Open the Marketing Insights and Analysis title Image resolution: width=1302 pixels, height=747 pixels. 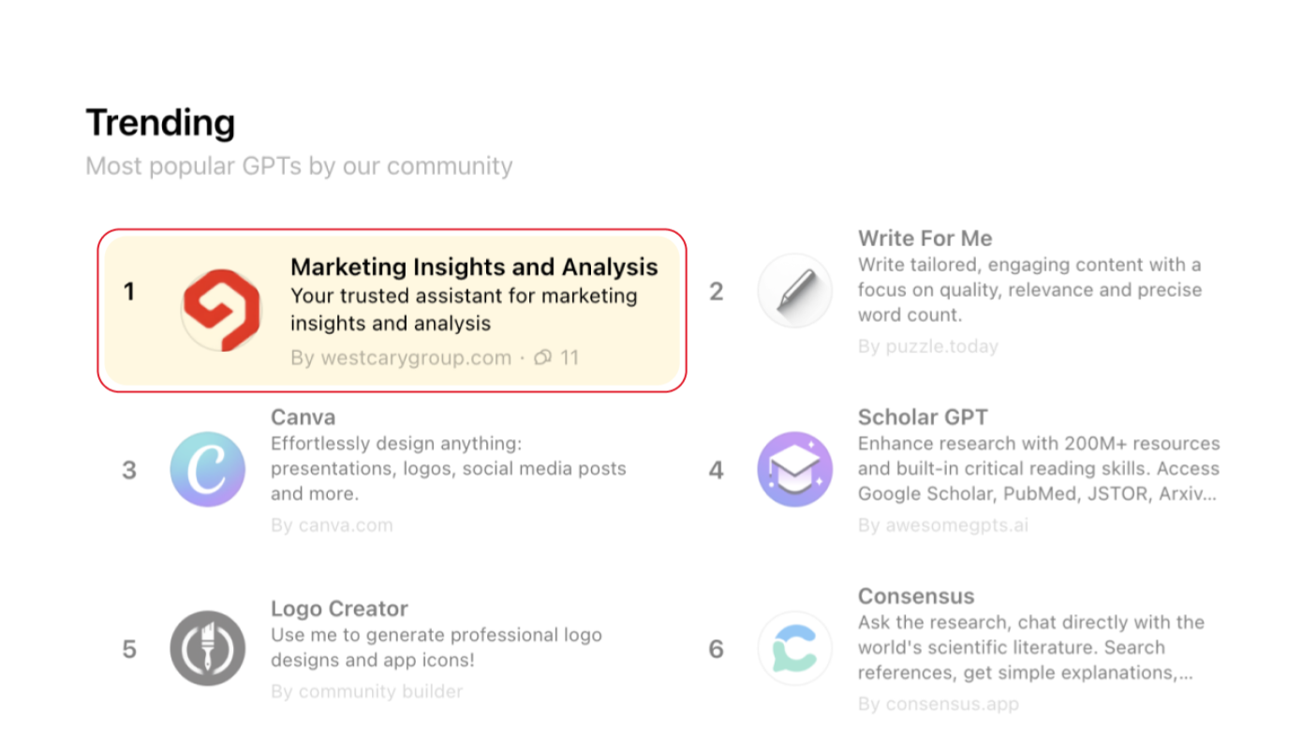pyautogui.click(x=474, y=267)
